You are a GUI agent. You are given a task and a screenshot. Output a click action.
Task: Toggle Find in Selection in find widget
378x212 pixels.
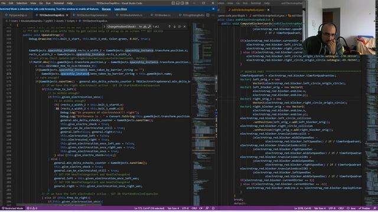coord(180,26)
